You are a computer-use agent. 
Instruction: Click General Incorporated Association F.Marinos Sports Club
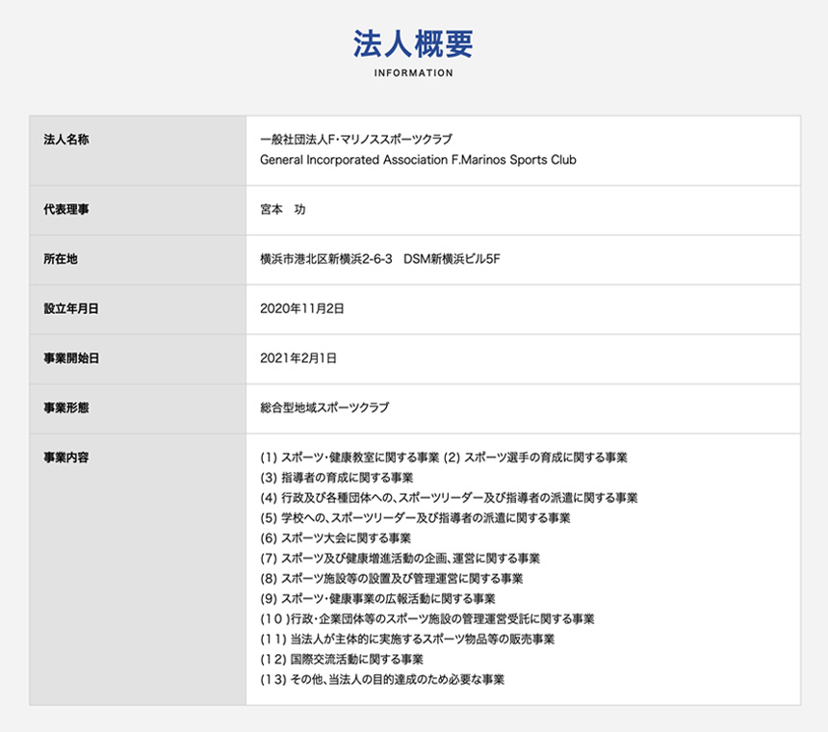418,160
